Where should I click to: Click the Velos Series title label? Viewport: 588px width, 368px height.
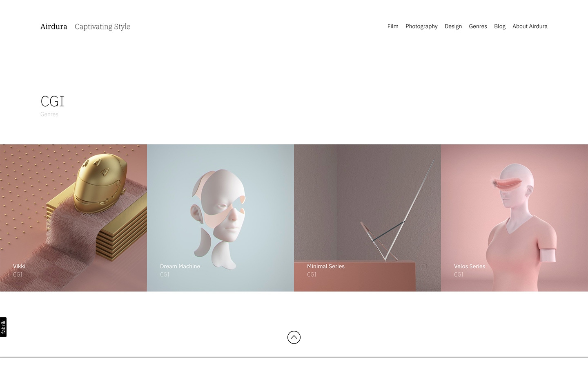pos(470,266)
